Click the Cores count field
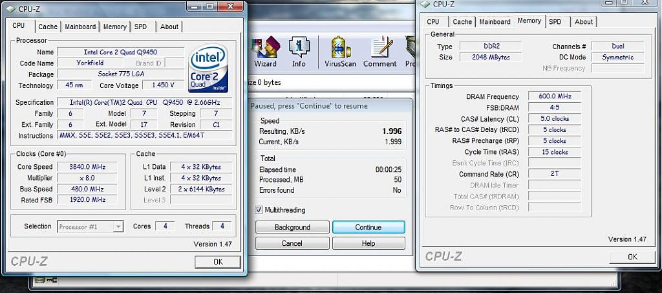662x293 pixels. coord(165,226)
